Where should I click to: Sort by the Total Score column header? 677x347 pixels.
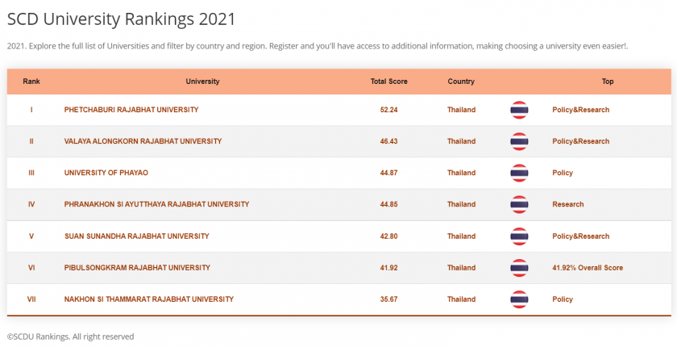[388, 82]
